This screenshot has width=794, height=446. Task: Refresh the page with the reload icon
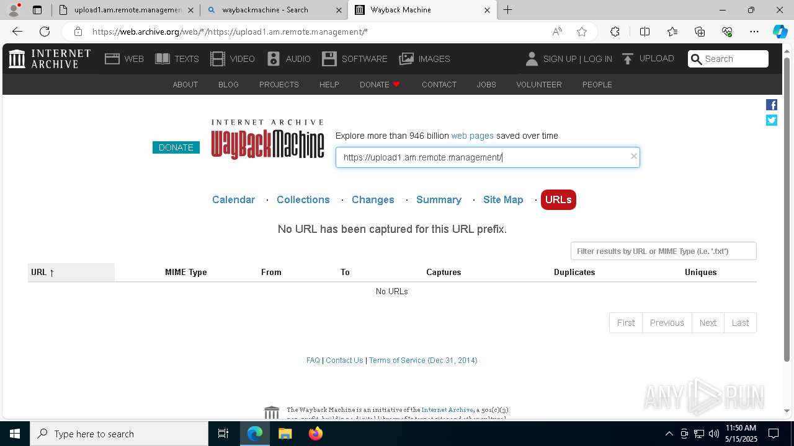[x=45, y=32]
